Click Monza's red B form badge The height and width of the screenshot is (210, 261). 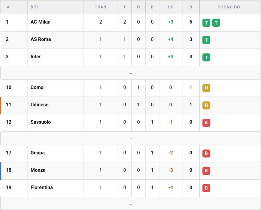pyautogui.click(x=206, y=171)
